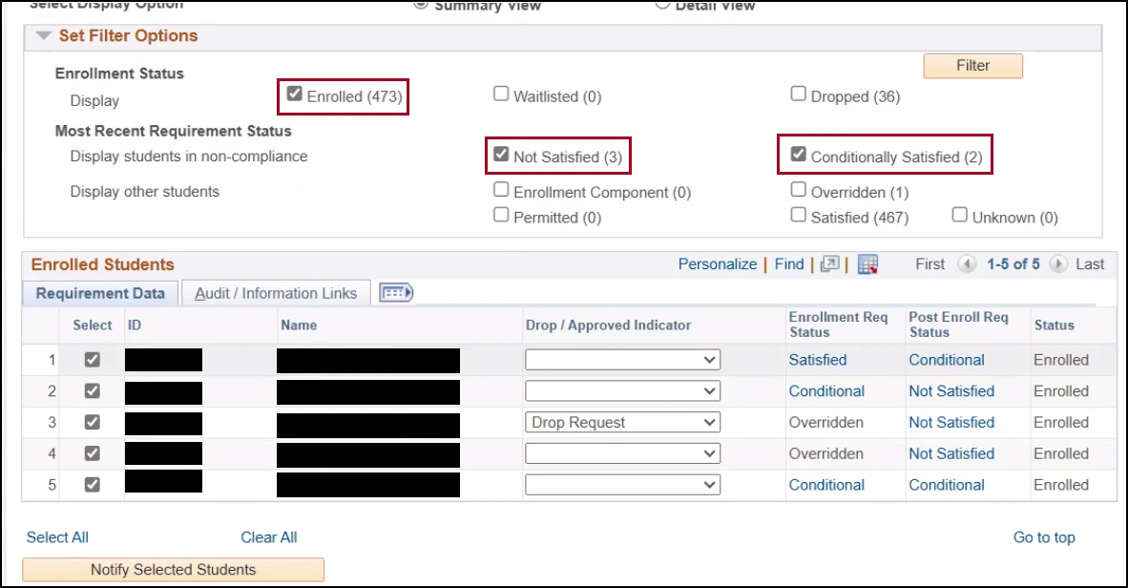The height and width of the screenshot is (588, 1128).
Task: Open the Drop Request dropdown in row 3
Action: (x=622, y=423)
